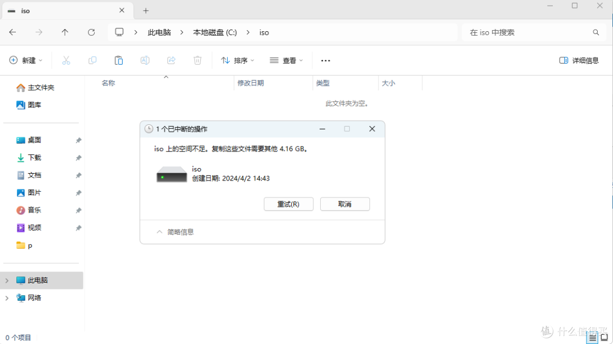This screenshot has width=613, height=344.
Task: Click the Copy icon in toolbar
Action: point(93,60)
